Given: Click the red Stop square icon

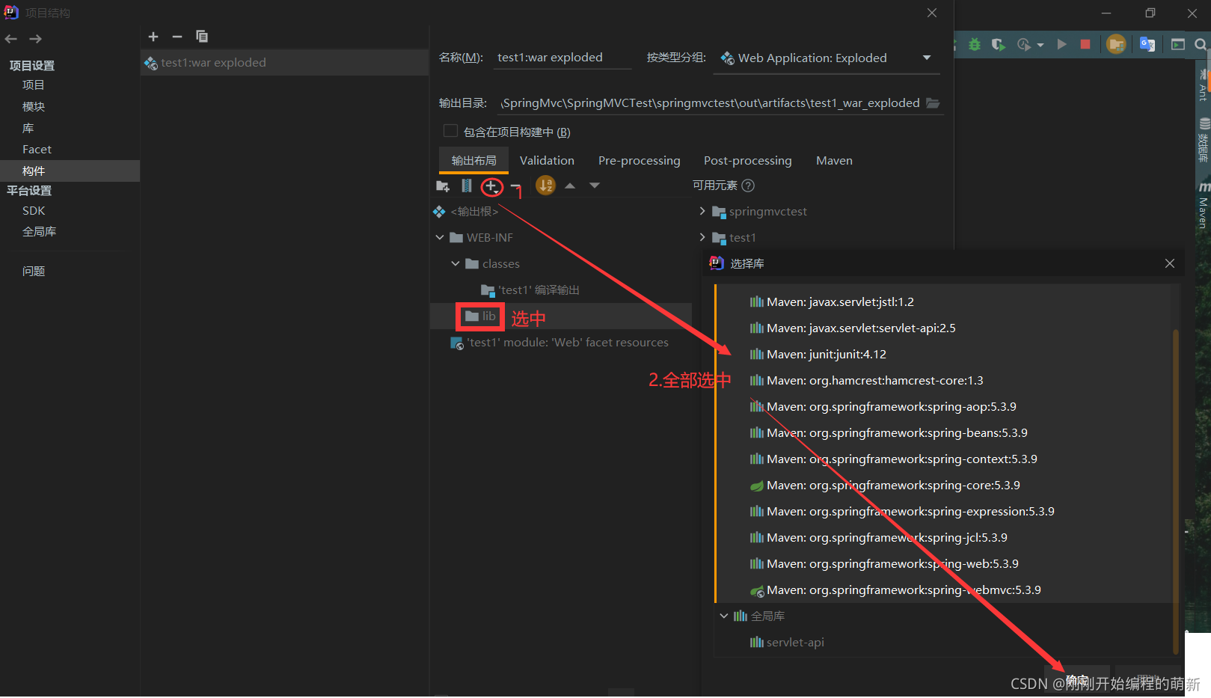Looking at the screenshot, I should (x=1085, y=45).
